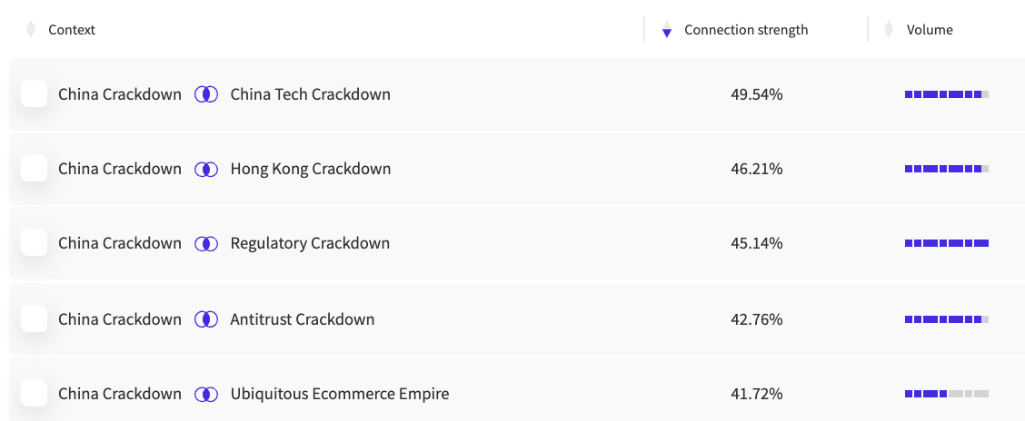The height and width of the screenshot is (421, 1025).
Task: Tick the Antitrust Crackdown row checkbox
Action: [x=34, y=318]
